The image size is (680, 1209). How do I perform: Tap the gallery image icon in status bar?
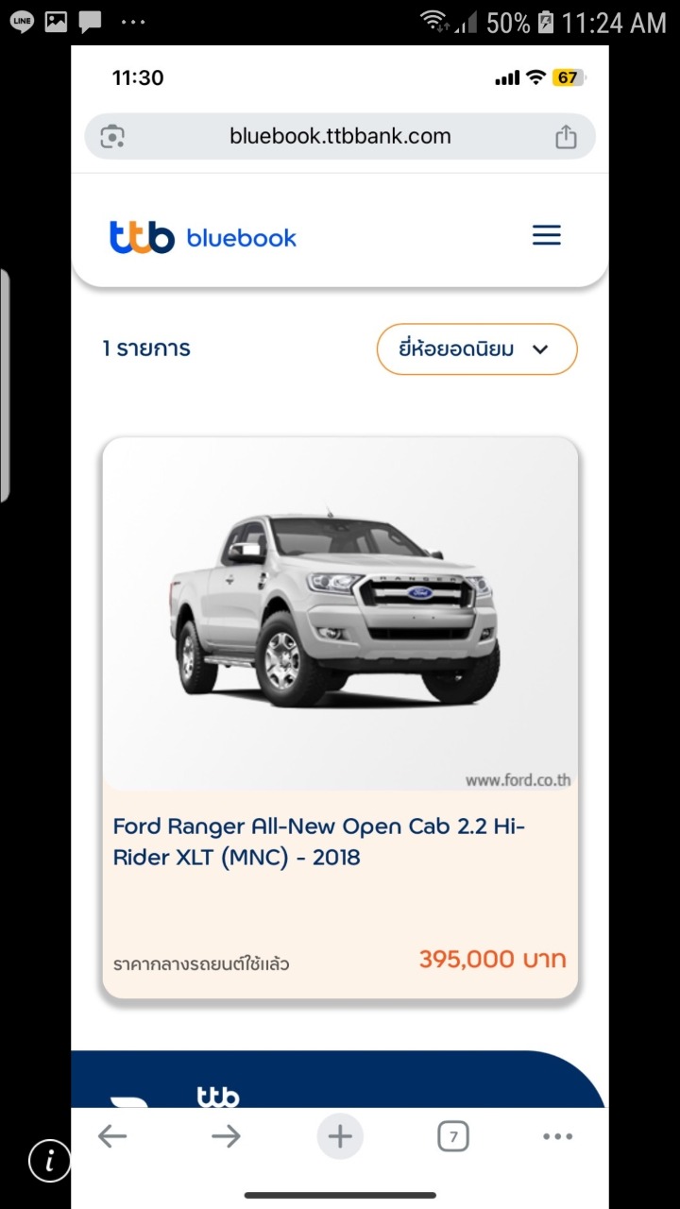click(x=57, y=22)
